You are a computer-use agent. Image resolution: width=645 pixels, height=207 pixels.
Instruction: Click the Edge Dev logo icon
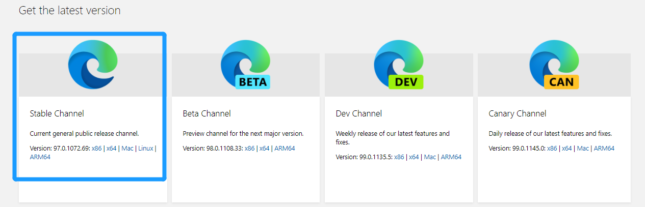pos(399,65)
